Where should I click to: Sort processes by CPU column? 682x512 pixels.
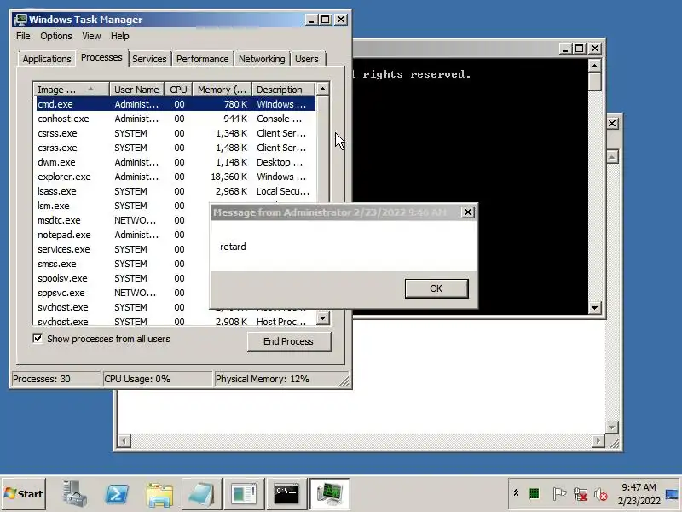178,90
